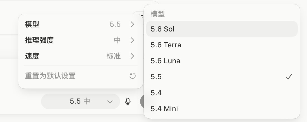Select the checked 5.5 model entry
307x122 pixels.
tap(222, 77)
